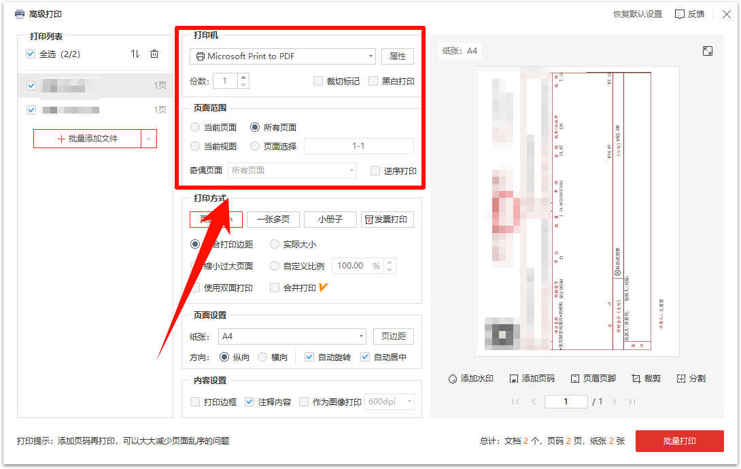
Task: Click the page number input at the bottom
Action: (566, 401)
